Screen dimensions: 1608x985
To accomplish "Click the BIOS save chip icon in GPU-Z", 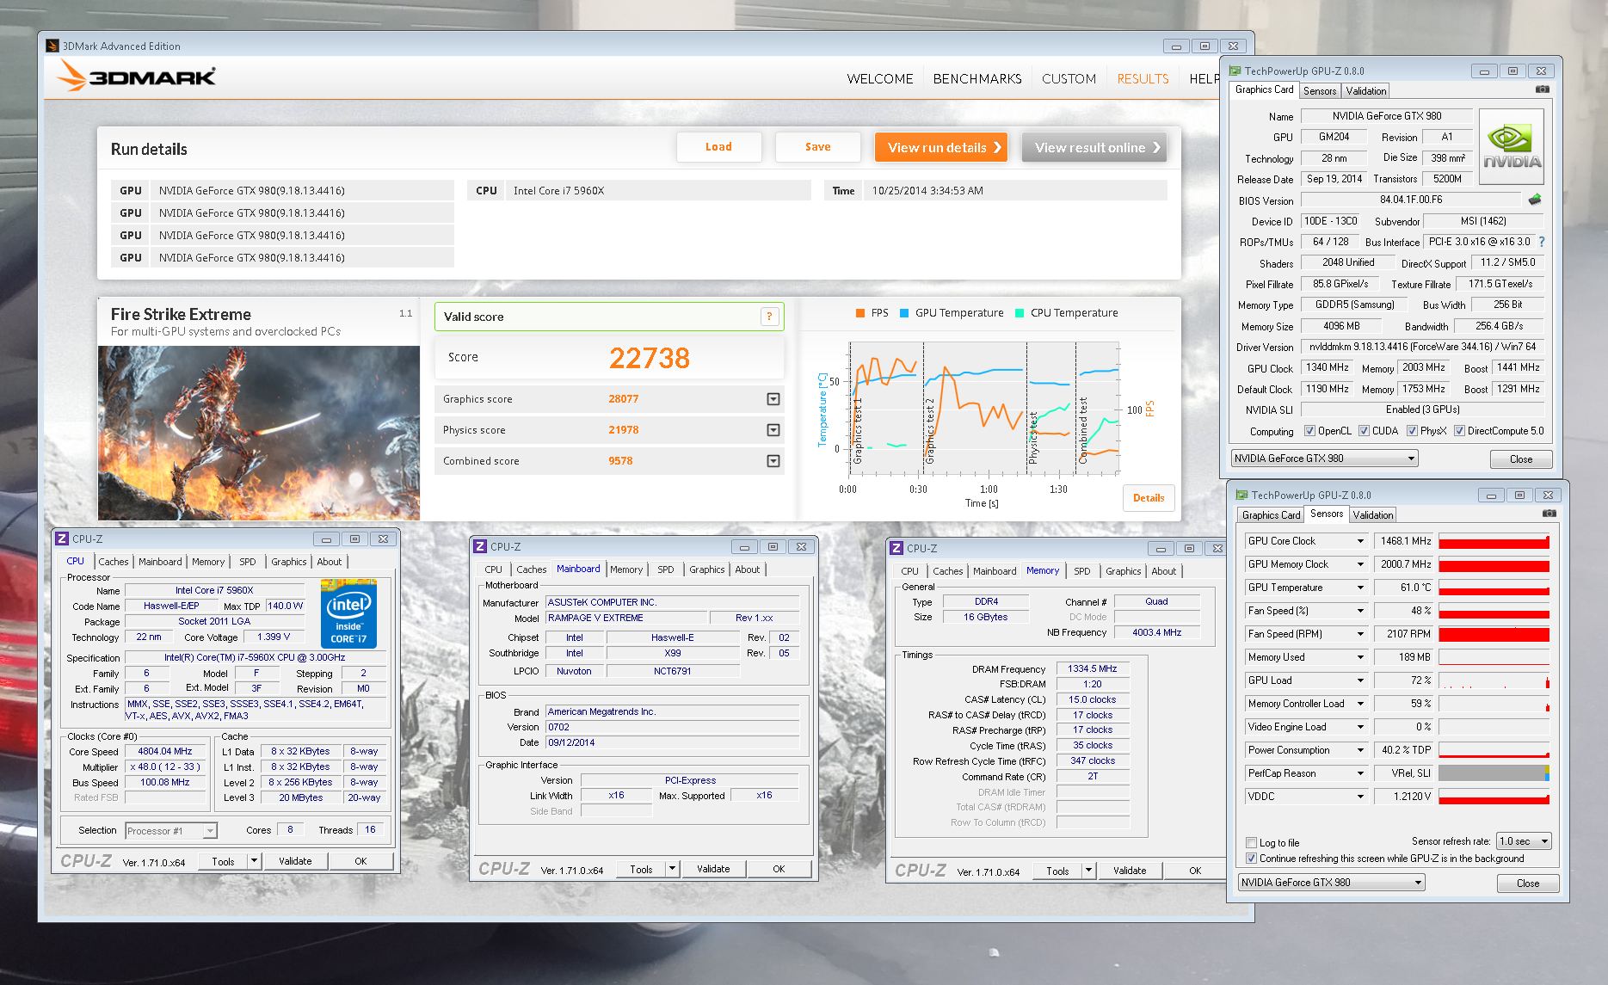I will click(x=1534, y=200).
